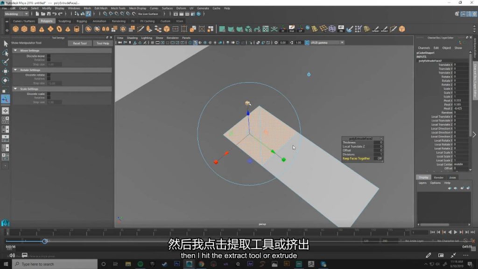Open the Polygons shelf tab

point(46,21)
